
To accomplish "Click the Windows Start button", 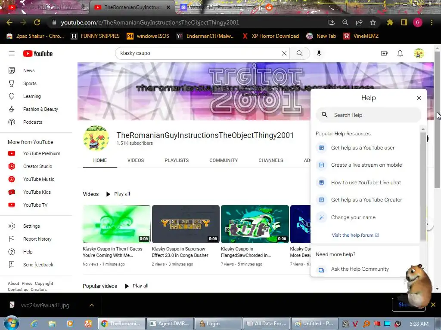I will point(11,323).
